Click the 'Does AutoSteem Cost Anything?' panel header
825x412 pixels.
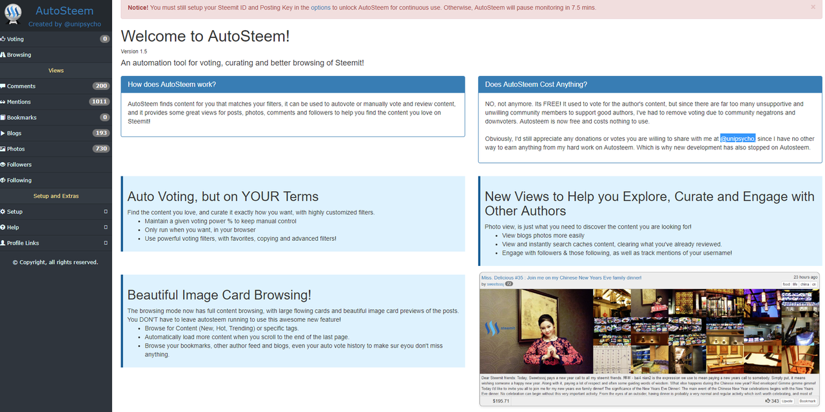click(650, 84)
